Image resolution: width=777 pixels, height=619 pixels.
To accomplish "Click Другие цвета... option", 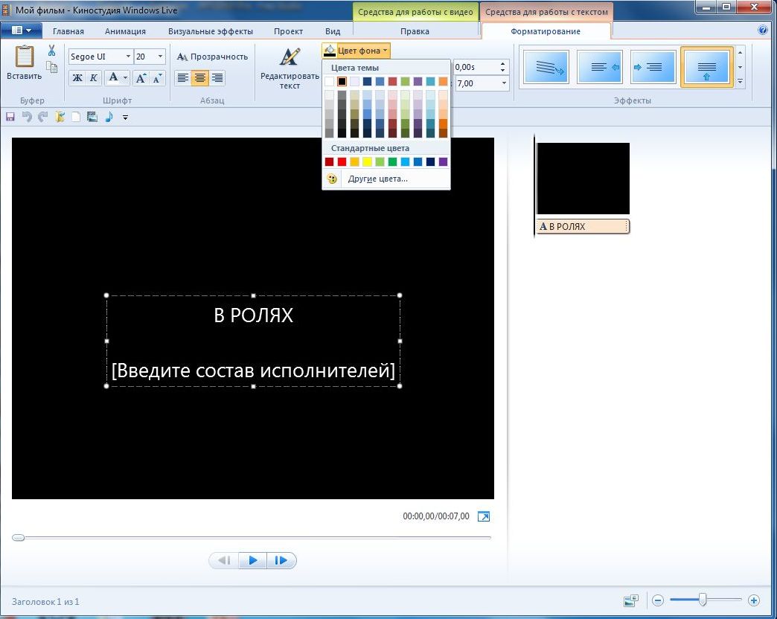I will tap(377, 179).
